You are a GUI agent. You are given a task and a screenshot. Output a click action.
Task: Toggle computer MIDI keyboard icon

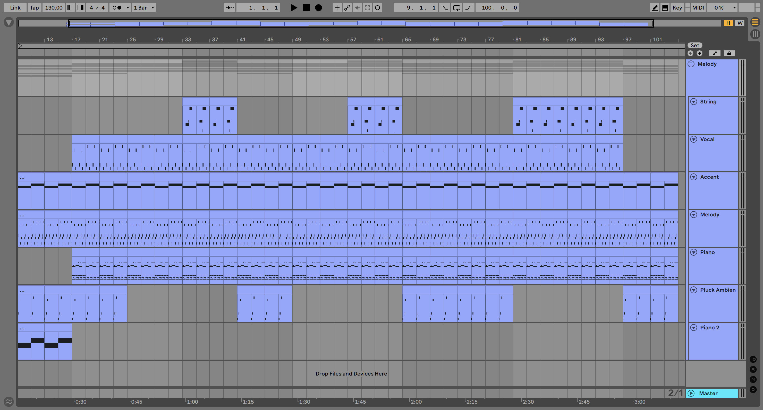665,8
